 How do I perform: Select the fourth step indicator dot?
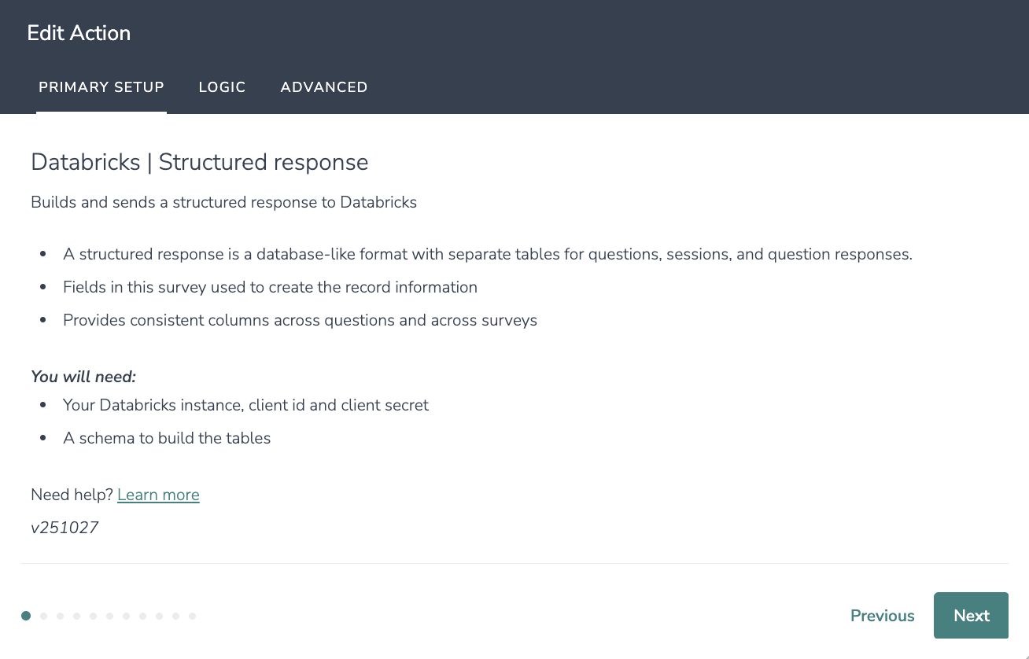[77, 616]
